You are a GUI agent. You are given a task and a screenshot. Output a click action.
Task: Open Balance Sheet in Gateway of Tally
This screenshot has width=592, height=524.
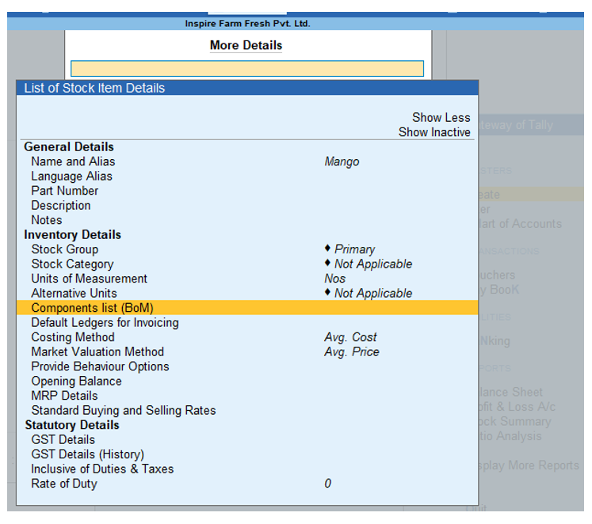(x=511, y=392)
